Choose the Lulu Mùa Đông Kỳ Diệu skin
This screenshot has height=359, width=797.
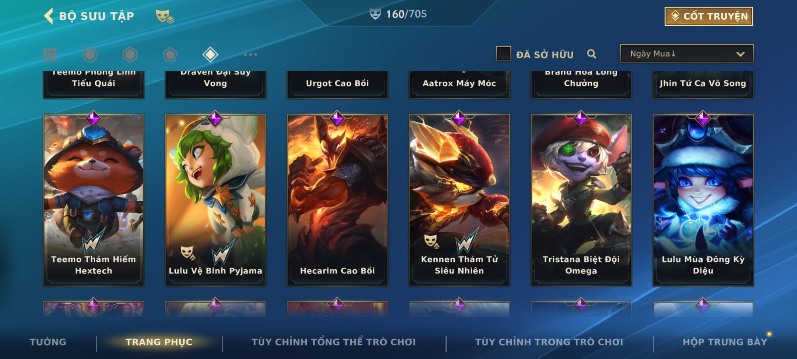(703, 200)
